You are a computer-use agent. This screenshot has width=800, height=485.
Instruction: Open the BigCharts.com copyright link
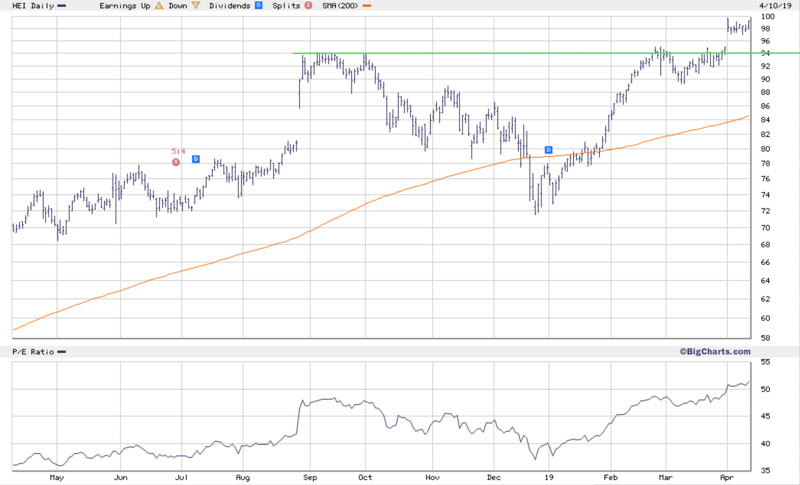[x=715, y=351]
